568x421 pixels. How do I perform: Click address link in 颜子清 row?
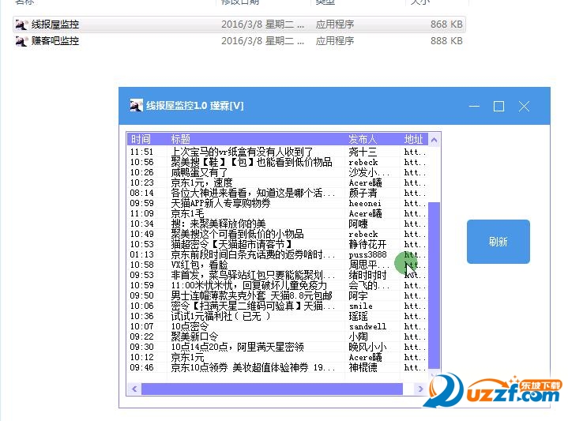pyautogui.click(x=415, y=193)
